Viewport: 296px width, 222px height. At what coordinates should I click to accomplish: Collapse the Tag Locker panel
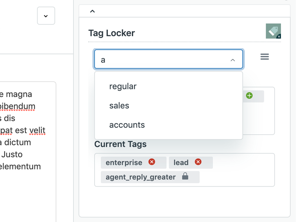[x=92, y=12]
